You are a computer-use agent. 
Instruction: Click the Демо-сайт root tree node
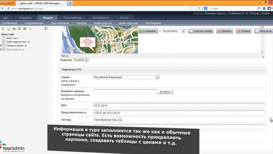8,34
